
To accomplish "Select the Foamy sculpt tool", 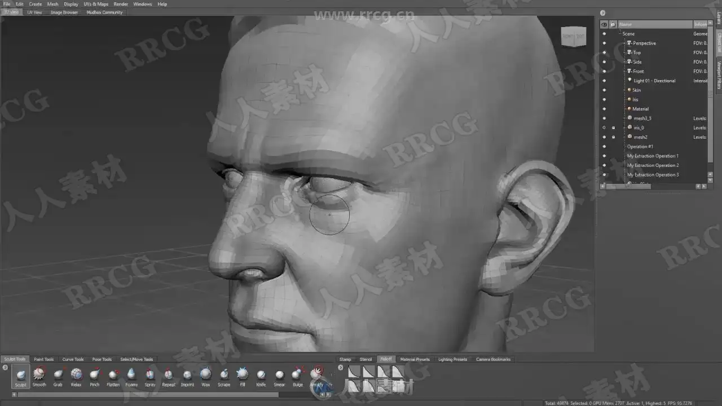I will pos(131,377).
